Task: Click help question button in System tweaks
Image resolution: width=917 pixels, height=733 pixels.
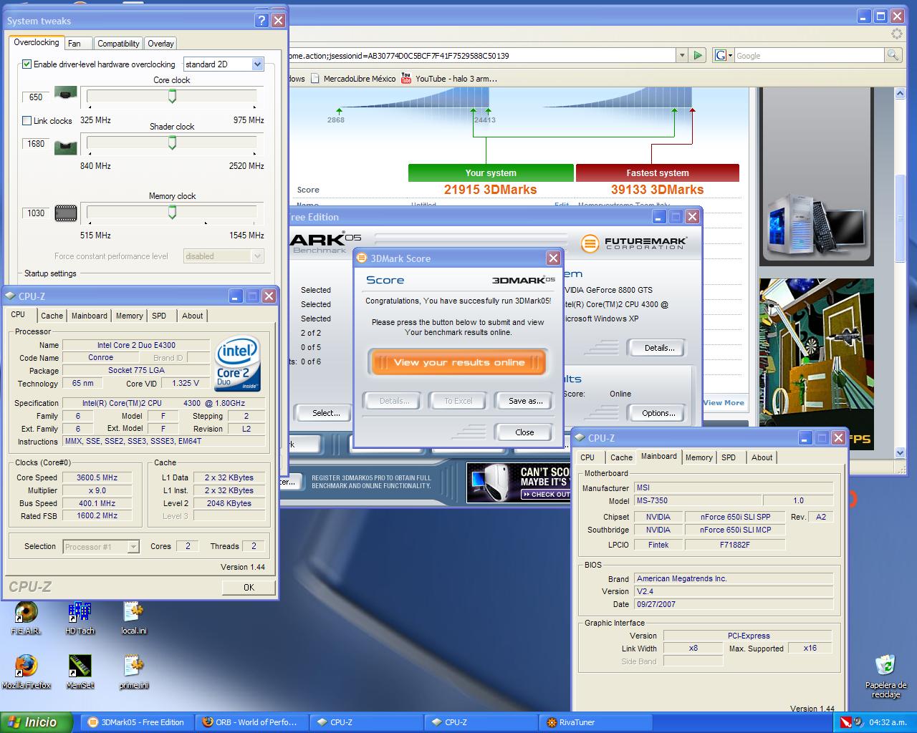Action: pos(261,20)
